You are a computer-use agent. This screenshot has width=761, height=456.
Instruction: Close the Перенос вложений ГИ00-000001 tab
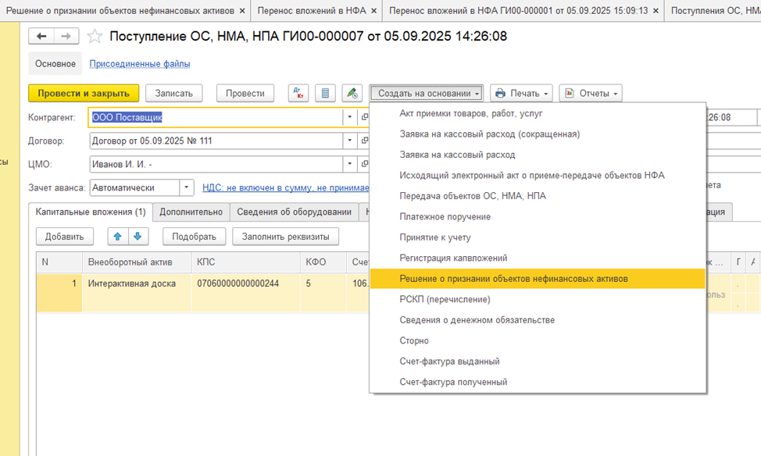pyautogui.click(x=656, y=11)
